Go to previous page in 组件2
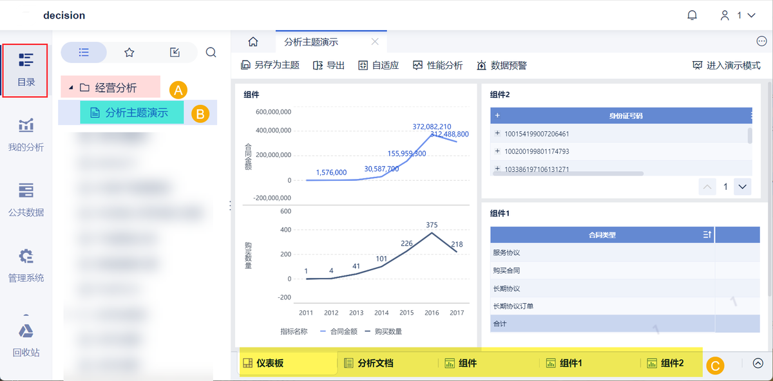 (x=707, y=187)
